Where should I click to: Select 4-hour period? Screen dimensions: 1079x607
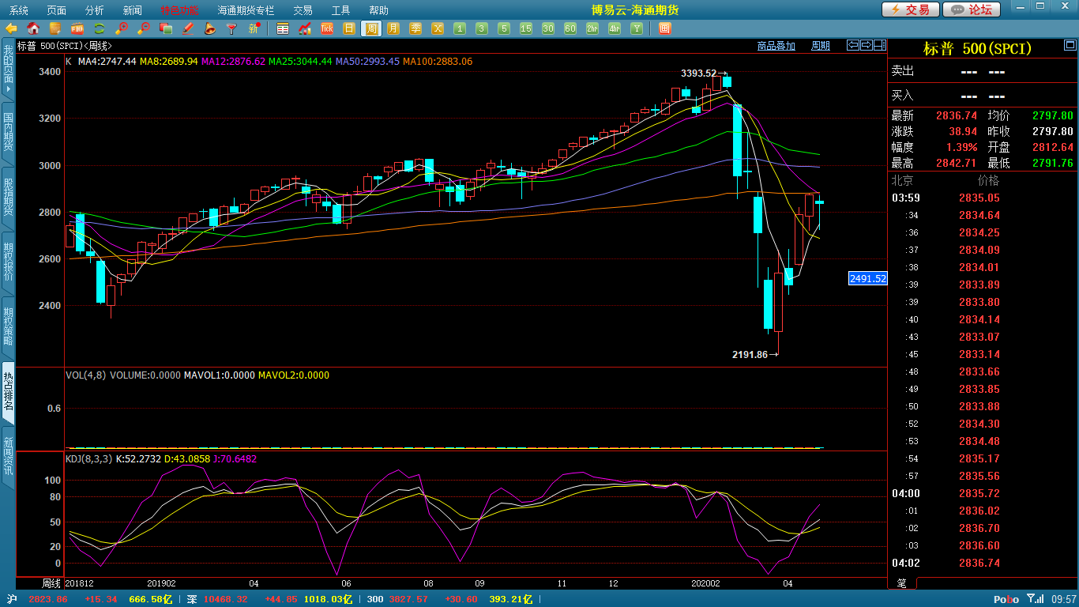pyautogui.click(x=615, y=28)
